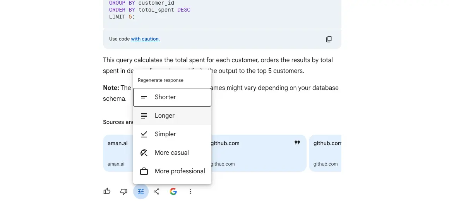The height and width of the screenshot is (215, 449).
Task: Open the partially visible rightmost github.com card
Action: point(325,153)
